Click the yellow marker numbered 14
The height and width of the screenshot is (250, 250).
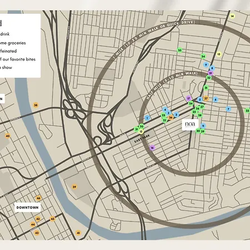click(232, 16)
